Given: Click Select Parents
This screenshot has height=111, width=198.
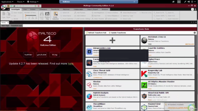Looking at the screenshot, I should click(98, 19).
